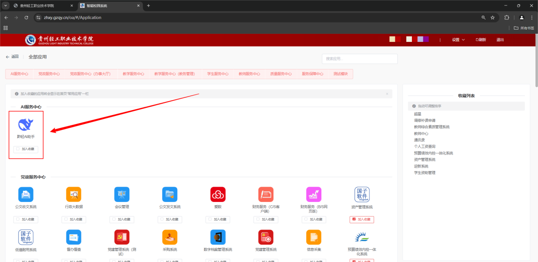Go back with the browser back arrow

click(x=6, y=17)
